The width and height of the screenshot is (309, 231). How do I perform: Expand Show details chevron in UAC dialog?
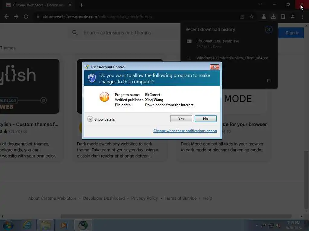point(90,119)
